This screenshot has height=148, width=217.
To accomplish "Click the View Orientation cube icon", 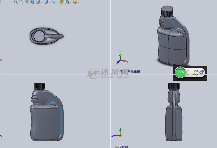I will click(x=38, y=2).
